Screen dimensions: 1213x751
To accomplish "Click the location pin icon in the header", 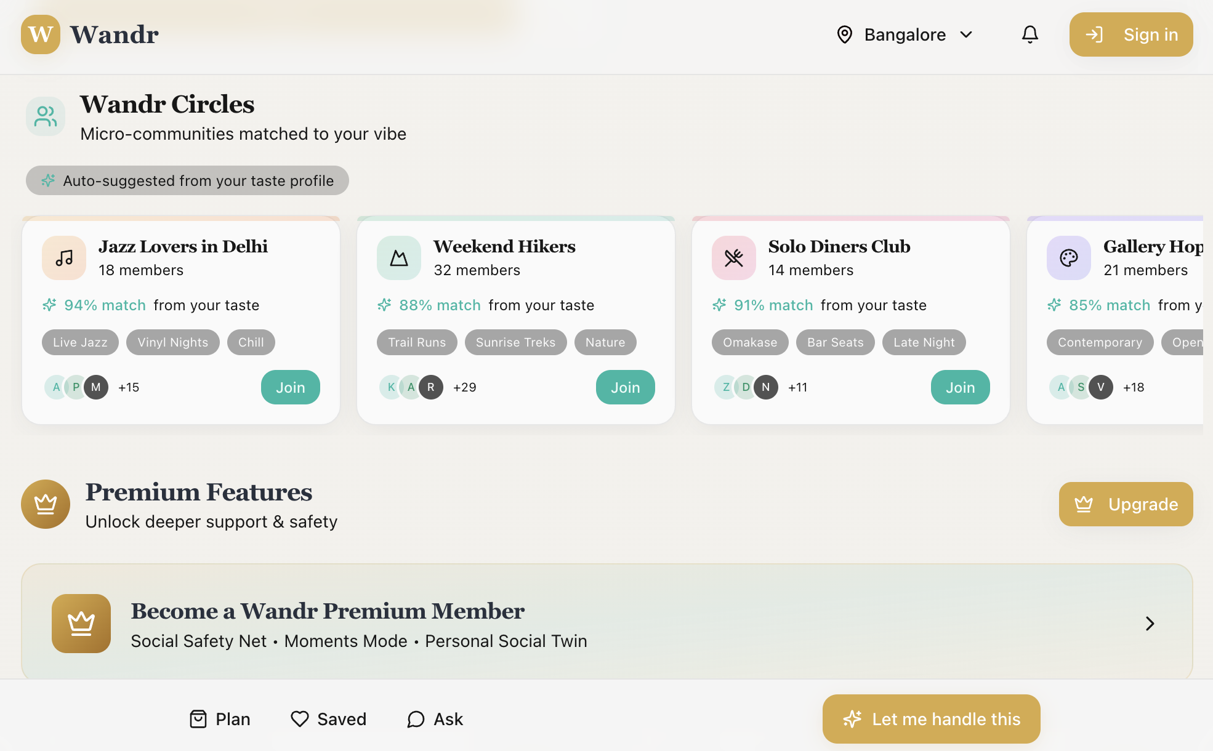I will pyautogui.click(x=844, y=34).
